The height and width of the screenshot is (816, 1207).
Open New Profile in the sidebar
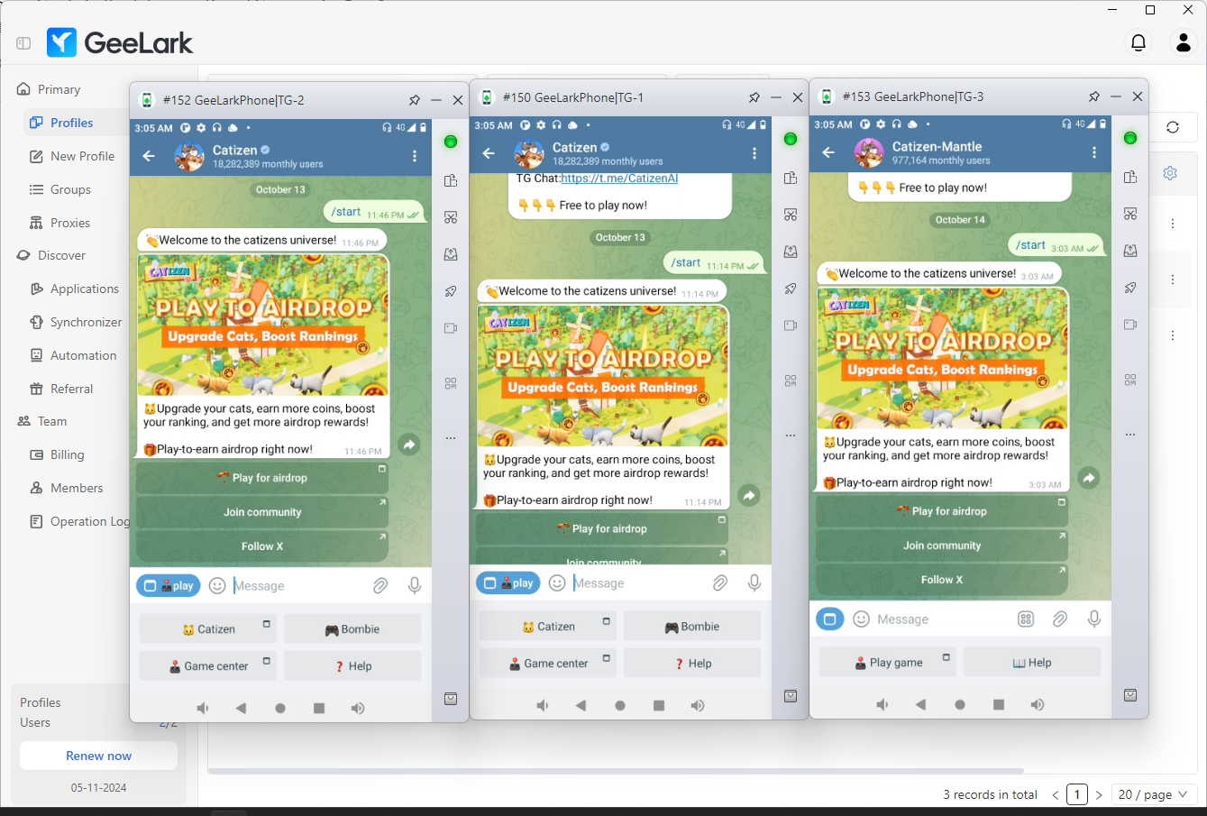[82, 156]
